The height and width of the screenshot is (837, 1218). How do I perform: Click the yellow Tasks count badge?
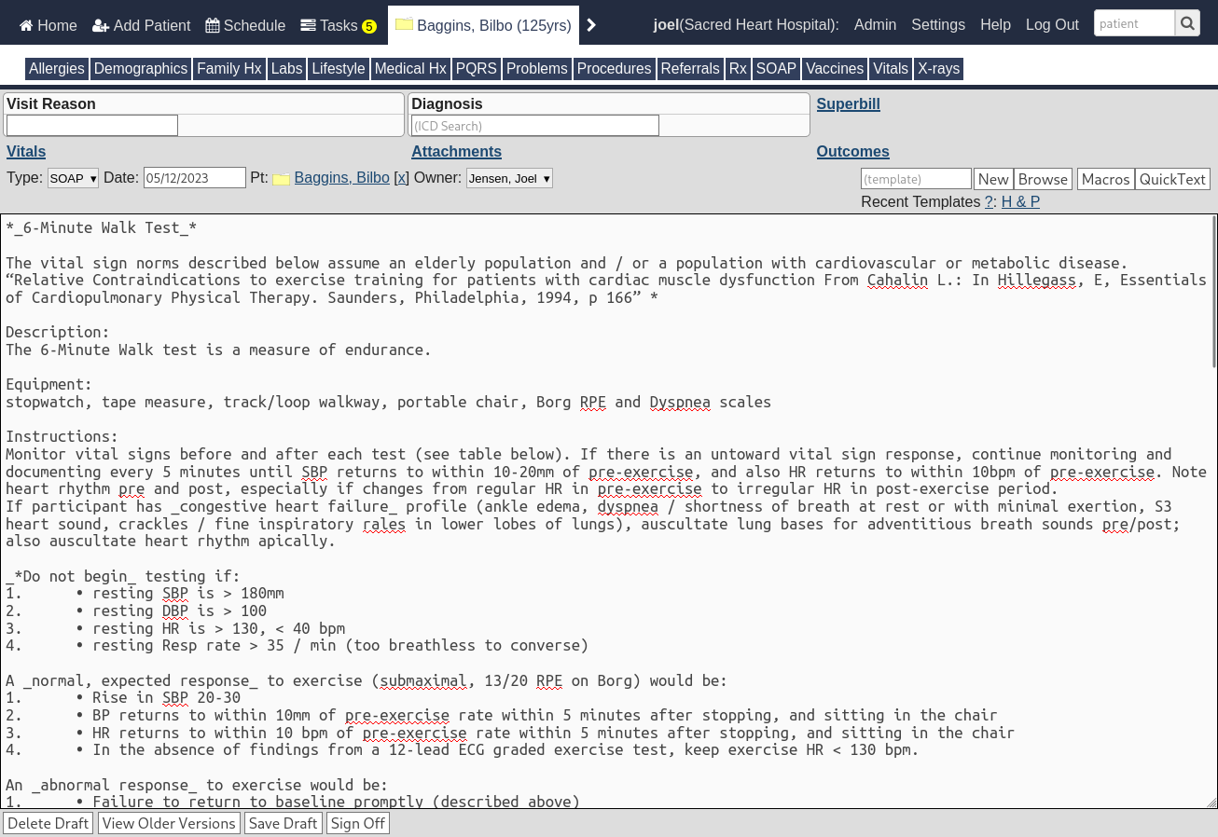coord(369,27)
